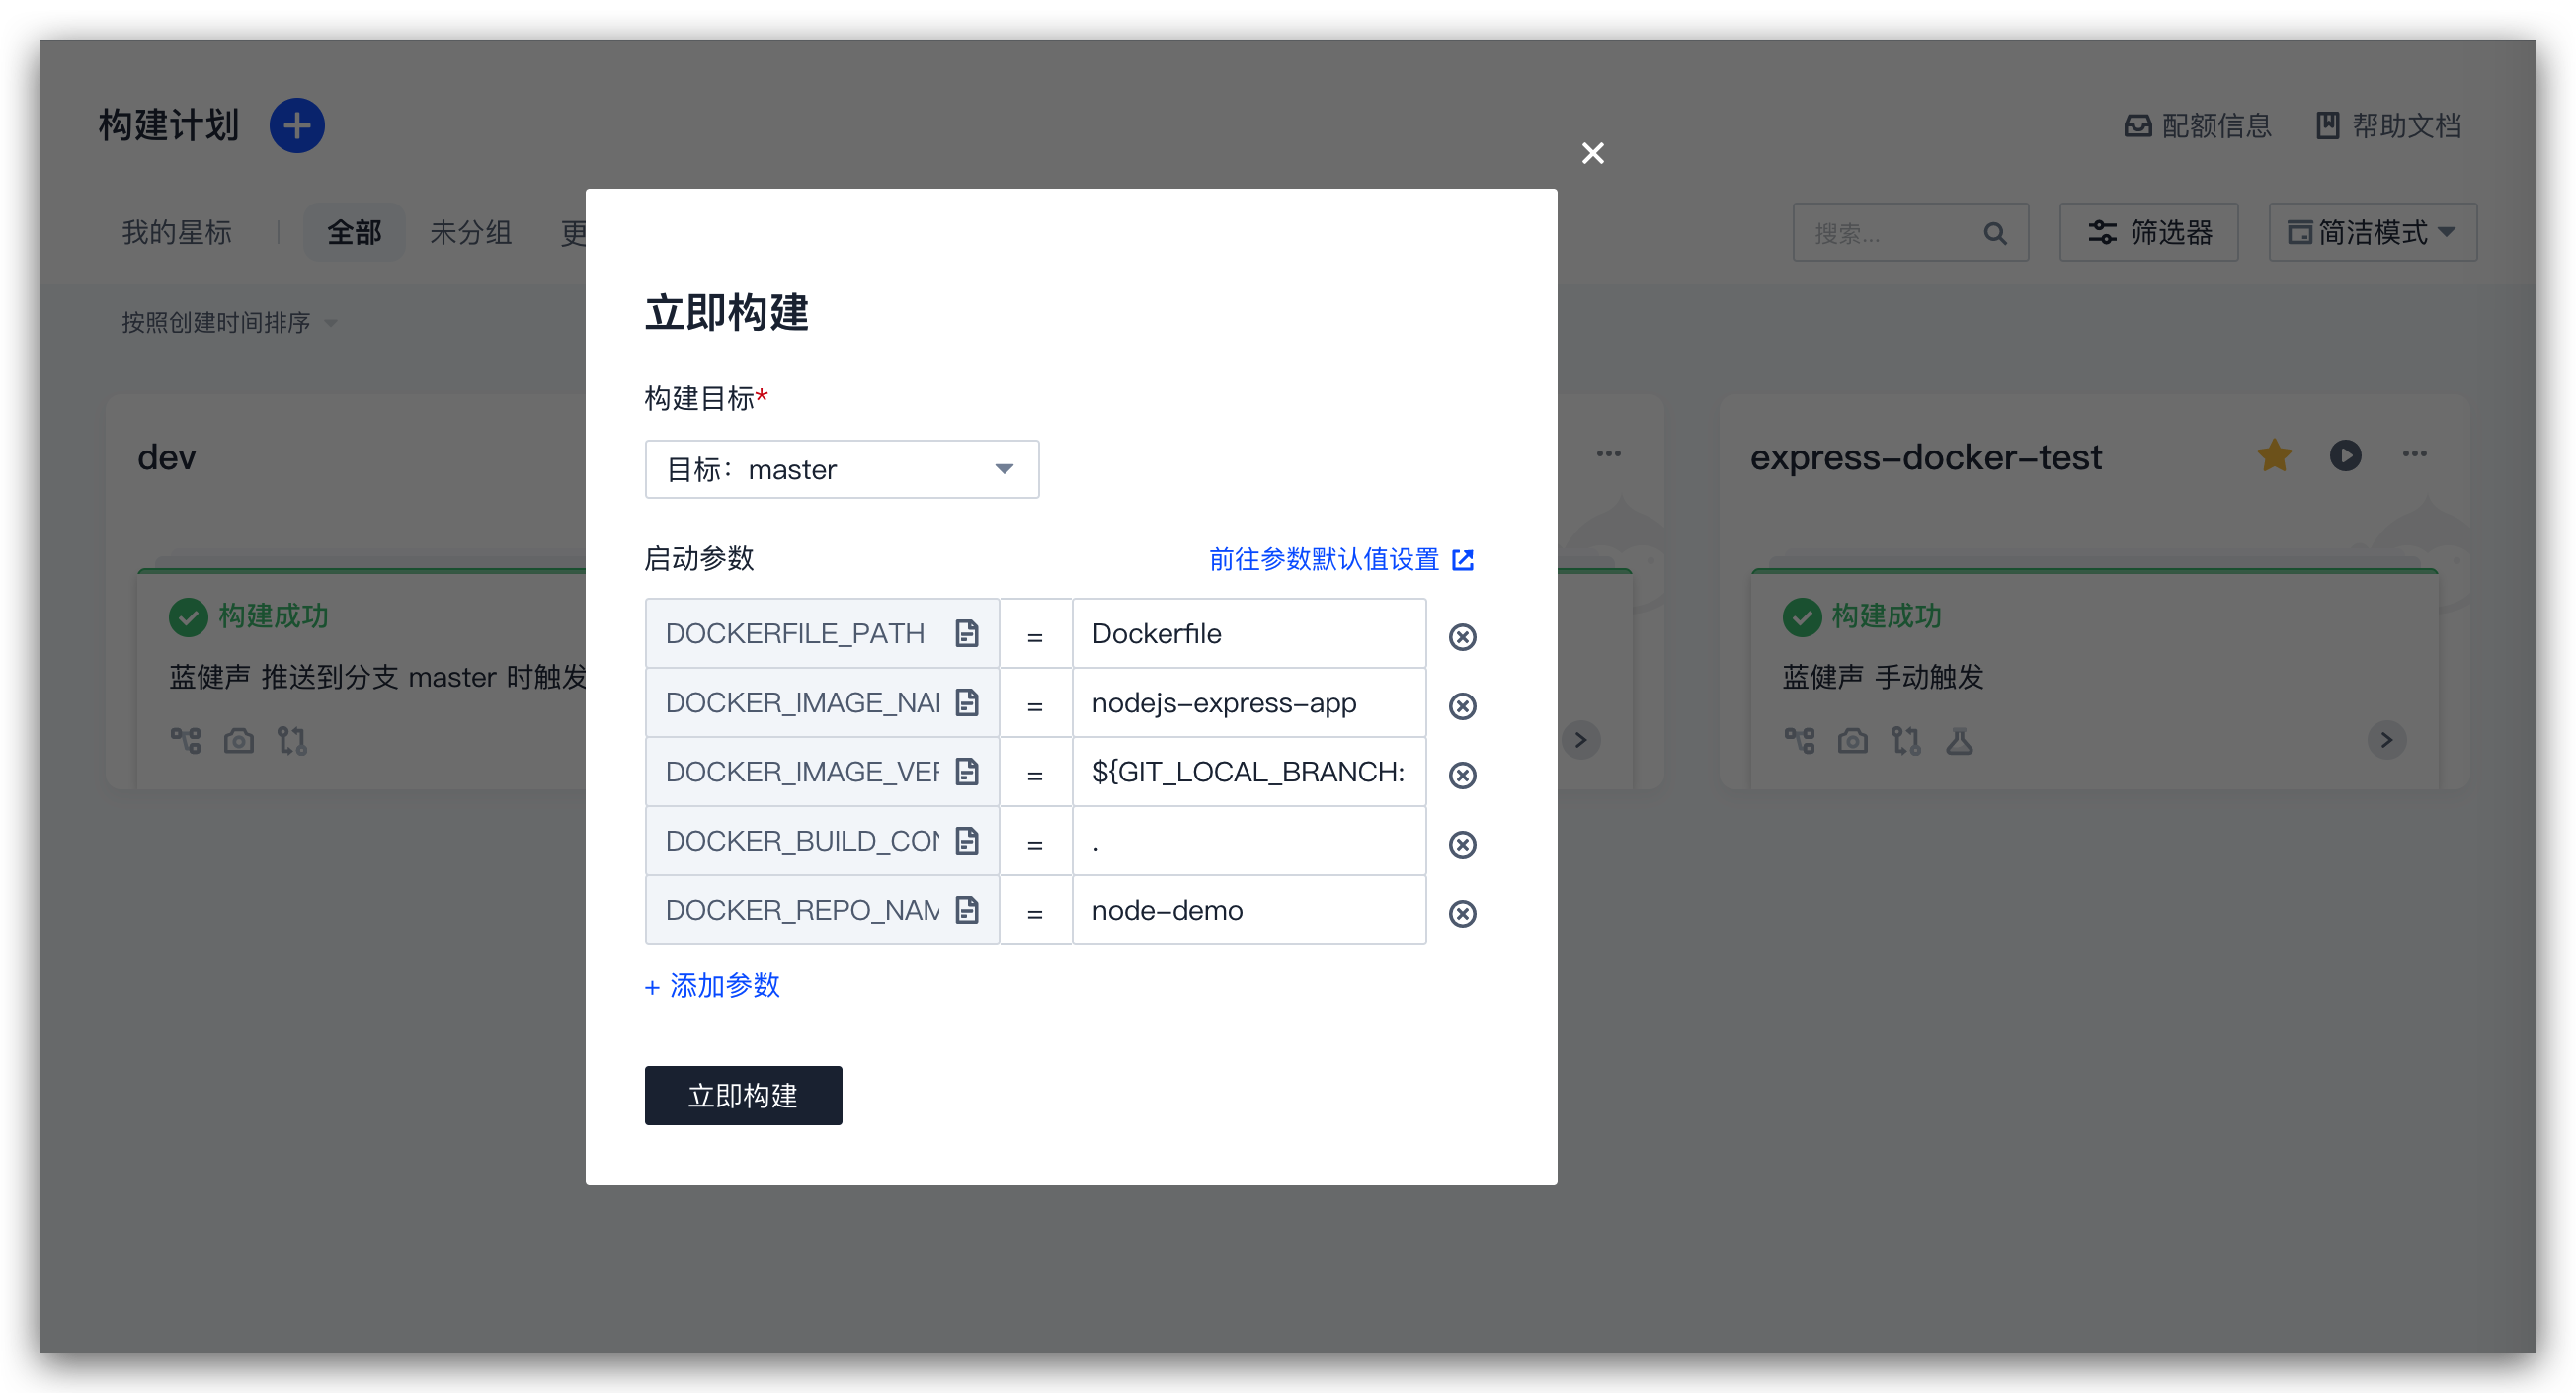The height and width of the screenshot is (1393, 2576).
Task: Edit the nodejs-express-app value field
Action: tap(1249, 702)
